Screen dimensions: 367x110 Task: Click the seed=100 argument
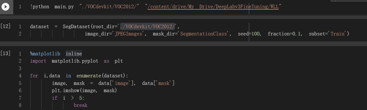click(x=249, y=34)
